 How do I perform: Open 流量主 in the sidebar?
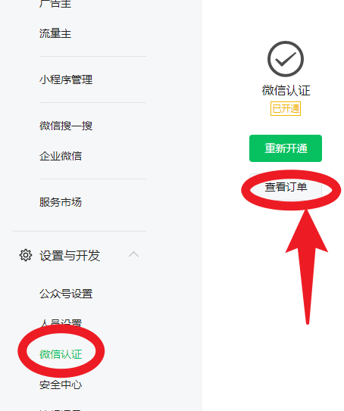point(55,33)
